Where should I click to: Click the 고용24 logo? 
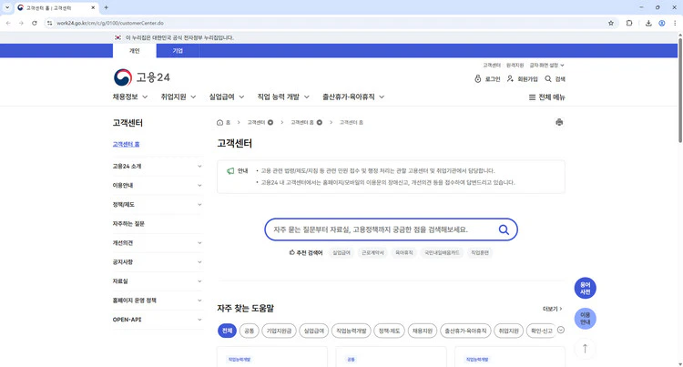coord(141,77)
